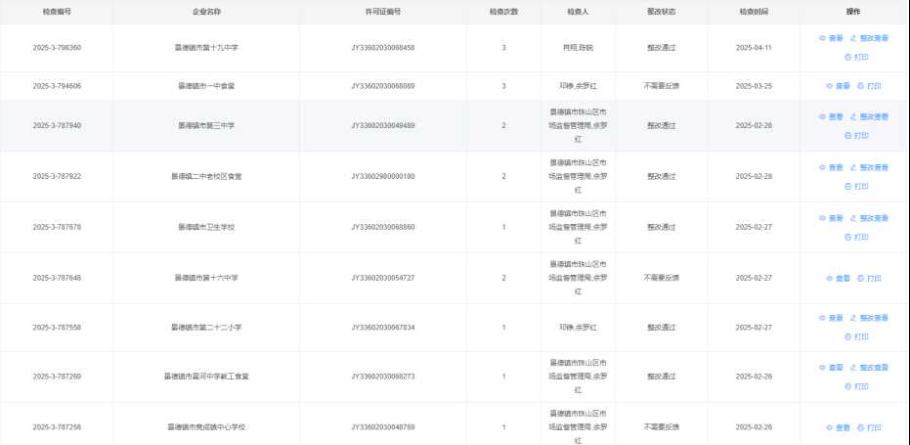Open 整改查看 for record 2025-3-787558

pyautogui.click(x=870, y=318)
